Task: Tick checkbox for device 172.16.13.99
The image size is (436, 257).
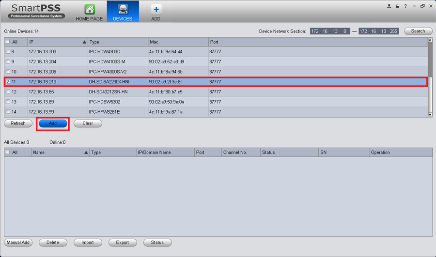Action: point(8,112)
